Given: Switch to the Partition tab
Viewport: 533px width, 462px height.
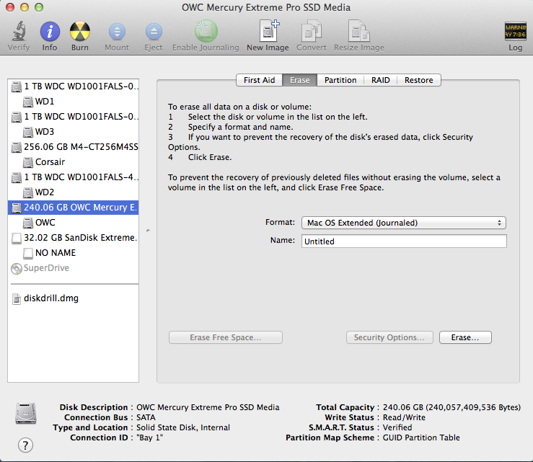Looking at the screenshot, I should coord(340,80).
